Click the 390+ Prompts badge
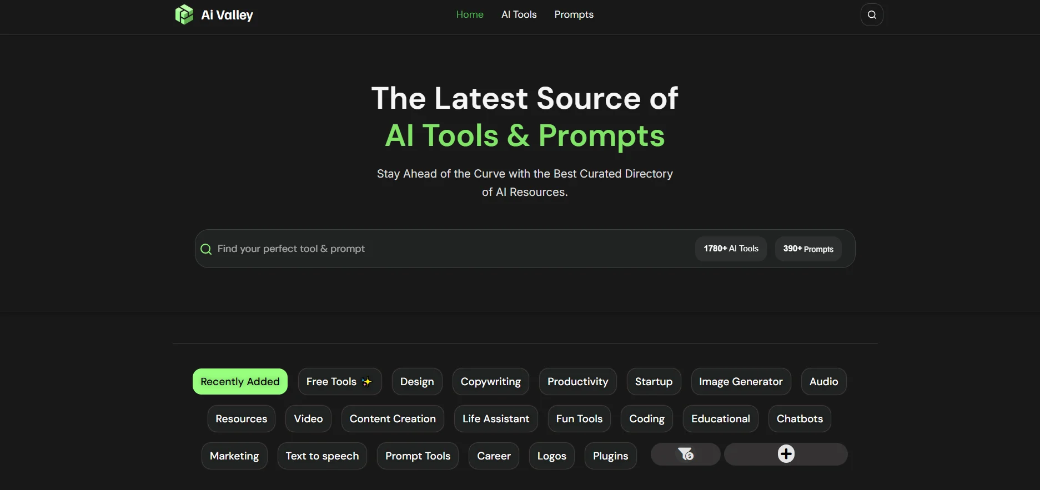 [x=808, y=249]
